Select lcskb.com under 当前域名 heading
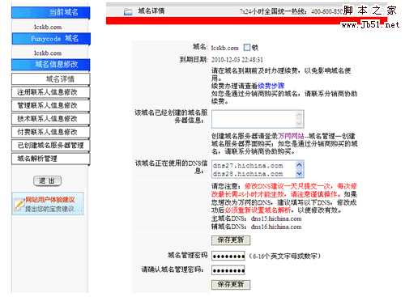Screen dimensions: 405x297 coord(48,27)
